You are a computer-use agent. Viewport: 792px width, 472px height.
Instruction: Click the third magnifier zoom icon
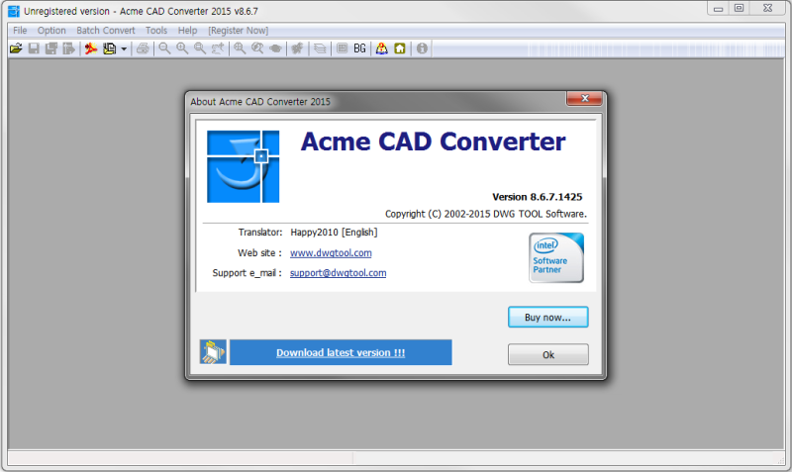click(200, 48)
